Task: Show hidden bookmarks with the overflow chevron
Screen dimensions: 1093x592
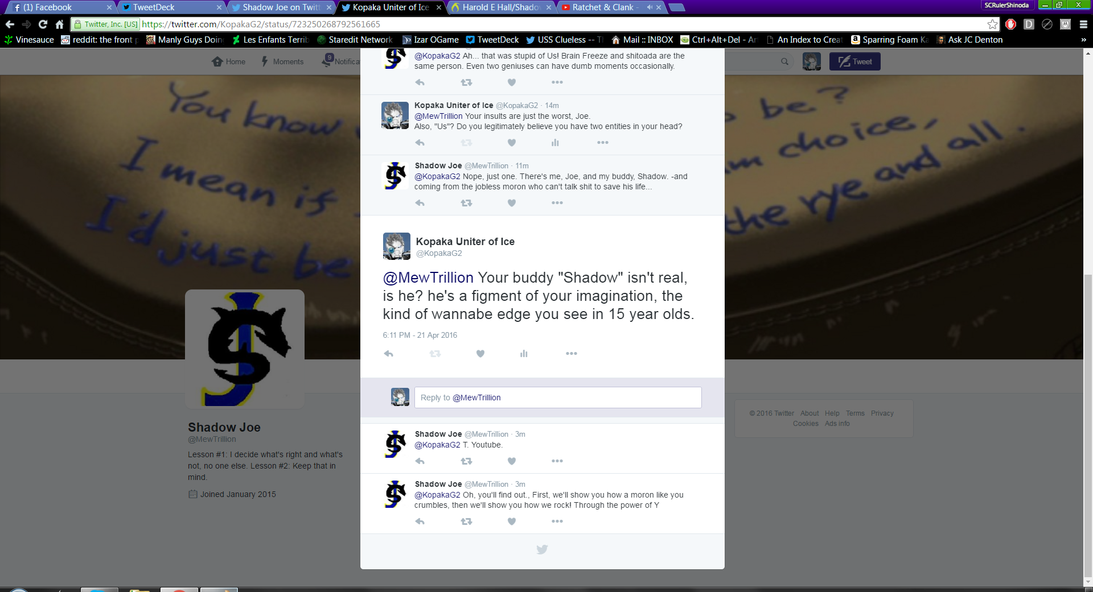Action: pyautogui.click(x=1083, y=40)
